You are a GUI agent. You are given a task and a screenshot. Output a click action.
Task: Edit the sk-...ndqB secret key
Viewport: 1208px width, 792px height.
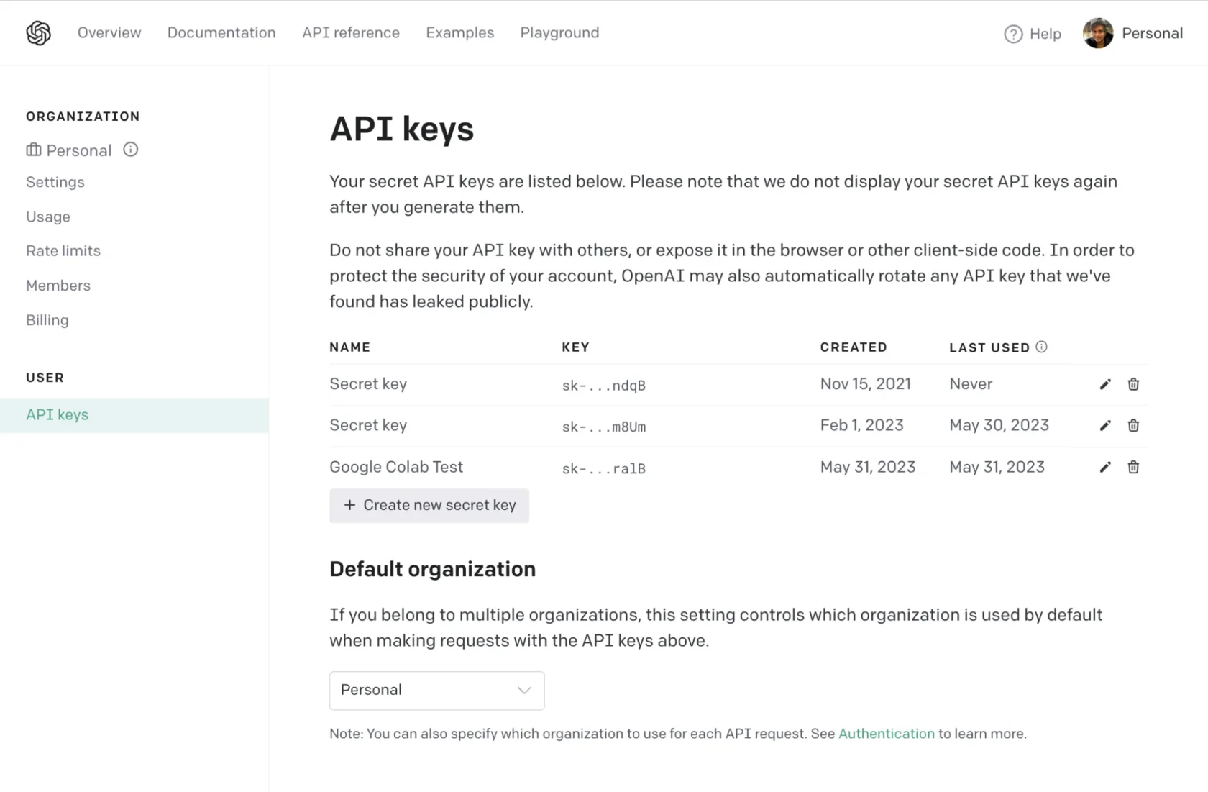tap(1105, 384)
